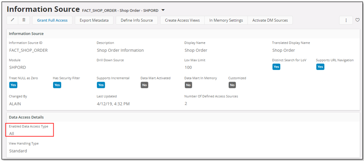Image resolution: width=364 pixels, height=161 pixels.
Task: Expand the record selector arrow beside SHPORD
Action: 163,10
